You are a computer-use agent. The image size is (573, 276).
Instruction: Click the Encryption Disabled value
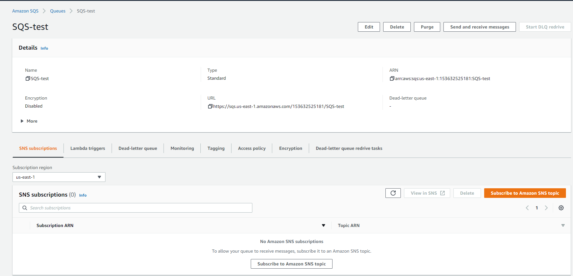pyautogui.click(x=34, y=106)
